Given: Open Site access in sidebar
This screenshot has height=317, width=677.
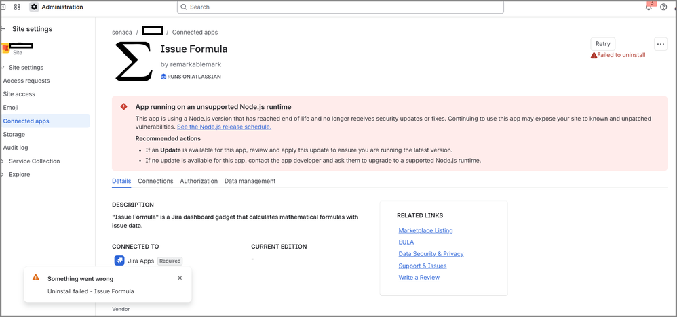Looking at the screenshot, I should [x=19, y=94].
